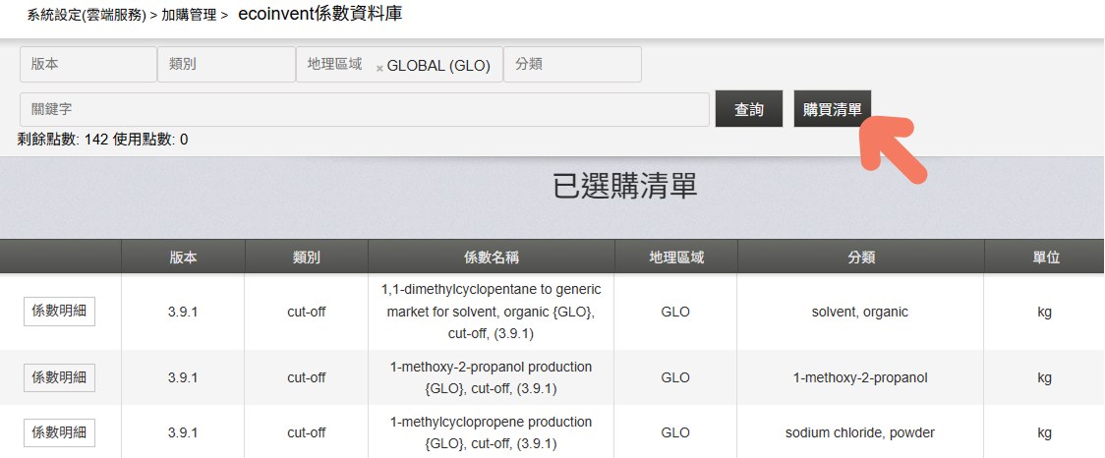
Task: Select the 1-methoxy-2-propanol production coefficient name
Action: click(x=492, y=377)
